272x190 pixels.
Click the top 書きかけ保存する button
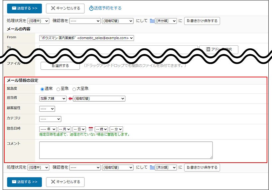click(202, 21)
